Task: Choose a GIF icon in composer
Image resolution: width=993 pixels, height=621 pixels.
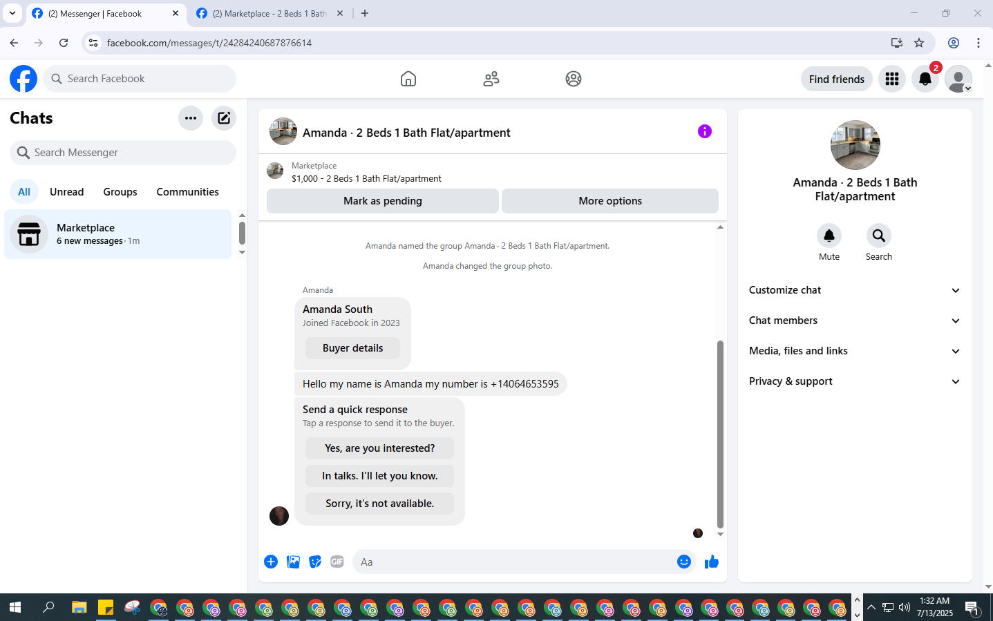Action: [337, 562]
